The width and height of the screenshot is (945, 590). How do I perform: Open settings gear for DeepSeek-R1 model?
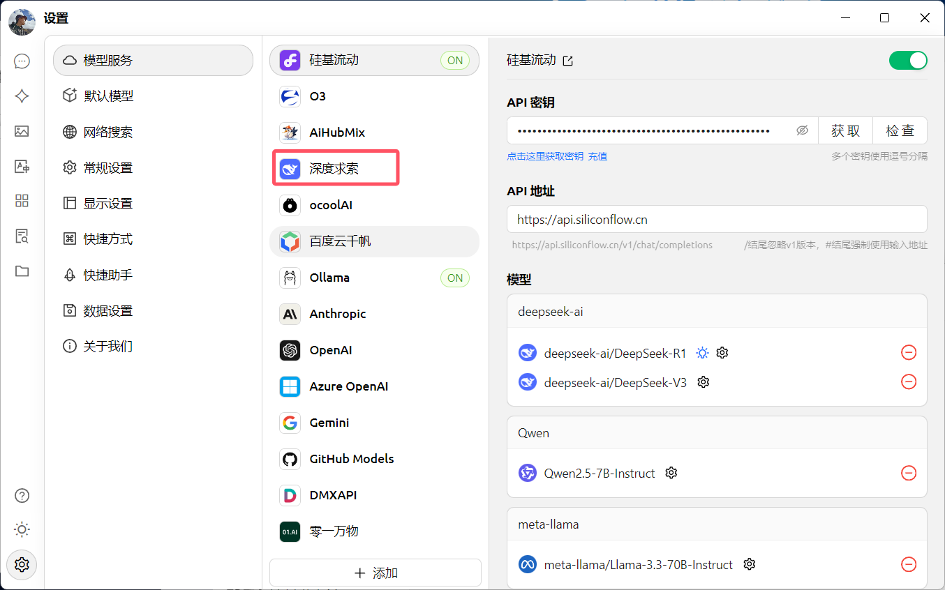[722, 353]
